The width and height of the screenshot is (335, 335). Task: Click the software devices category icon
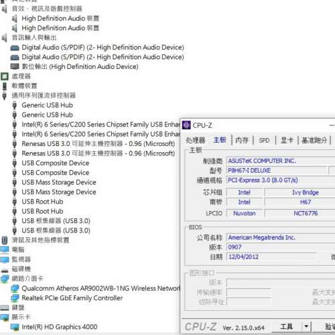point(5,86)
